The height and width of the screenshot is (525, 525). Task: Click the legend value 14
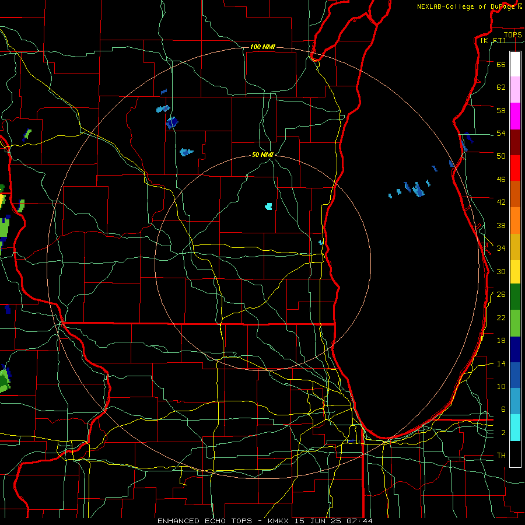click(501, 363)
